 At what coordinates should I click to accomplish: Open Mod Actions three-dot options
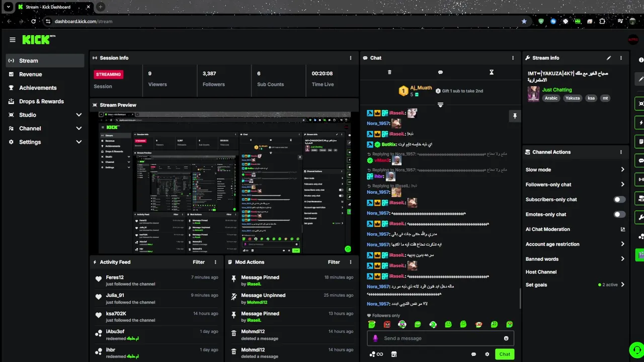pos(351,262)
